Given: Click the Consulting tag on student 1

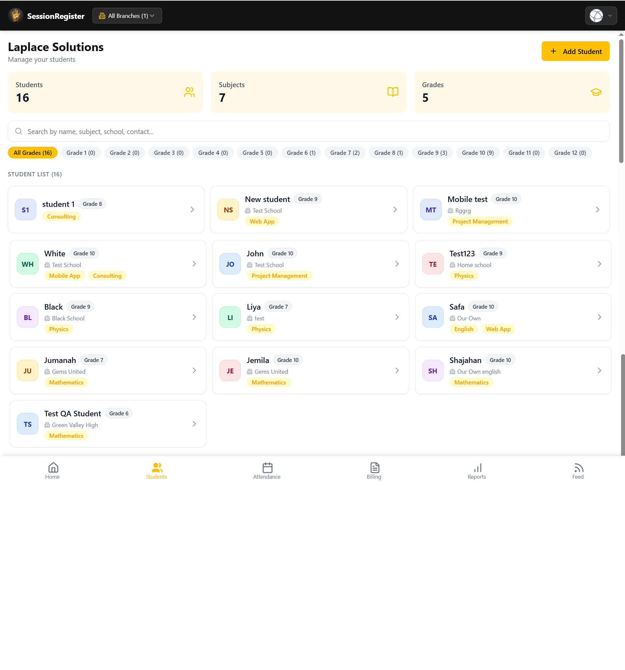Looking at the screenshot, I should 62,216.
